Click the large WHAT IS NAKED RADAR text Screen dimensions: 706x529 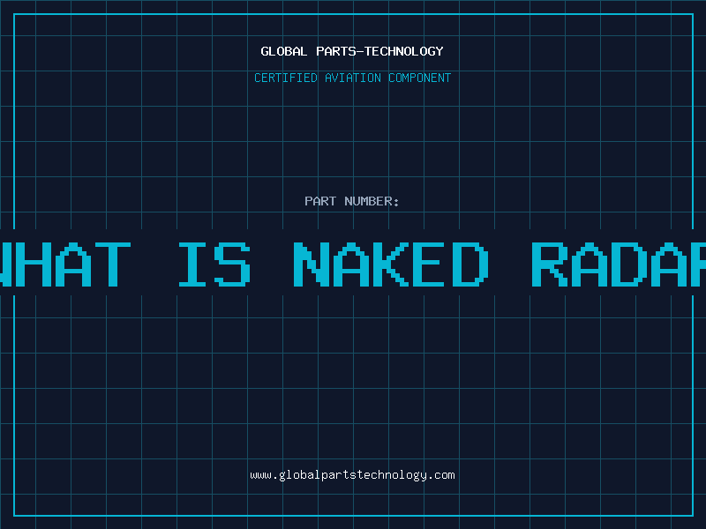(353, 264)
